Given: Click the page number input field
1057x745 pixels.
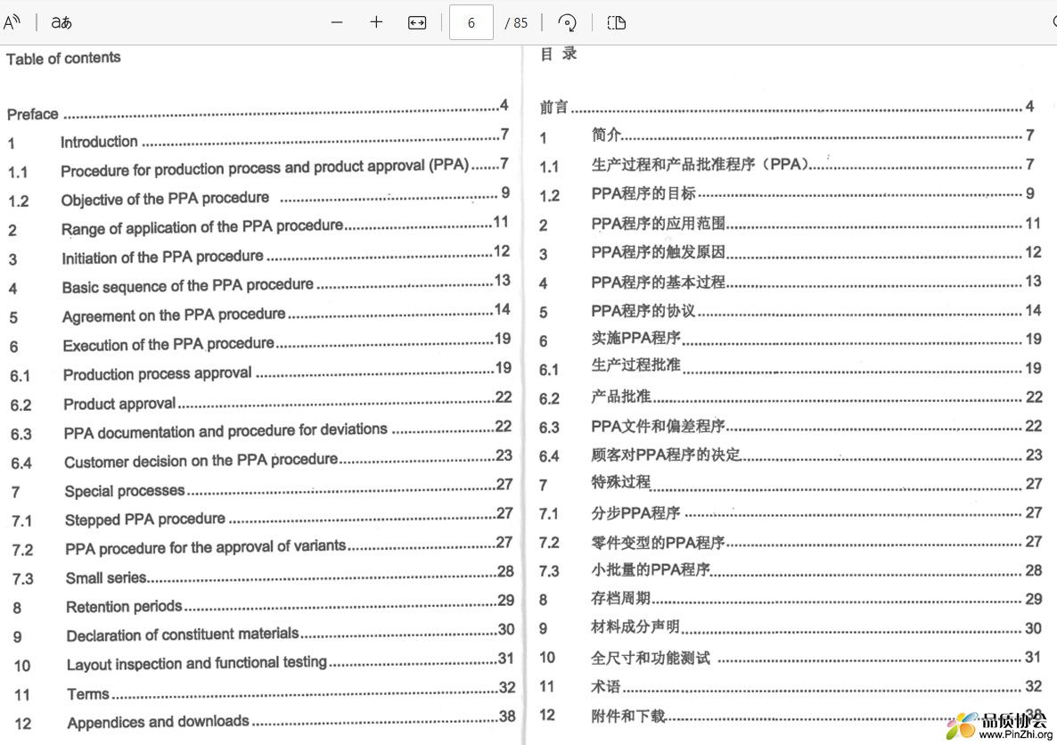Looking at the screenshot, I should tap(471, 22).
